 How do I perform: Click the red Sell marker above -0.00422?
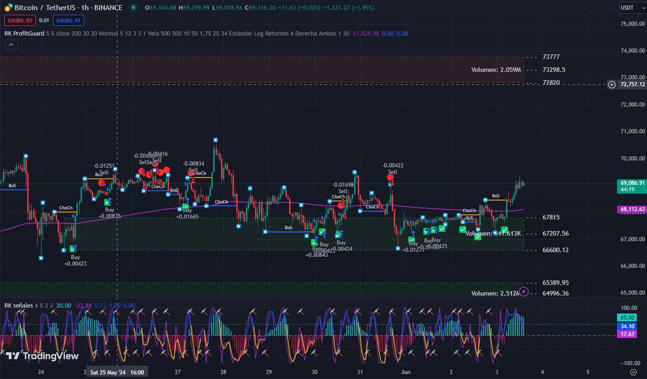click(x=391, y=177)
